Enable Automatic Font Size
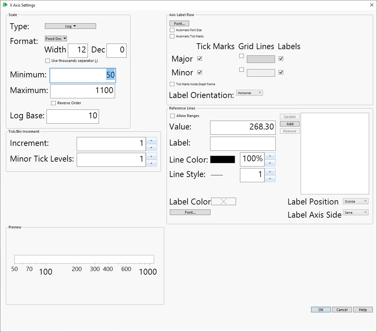The image size is (377, 332). tap(172, 30)
